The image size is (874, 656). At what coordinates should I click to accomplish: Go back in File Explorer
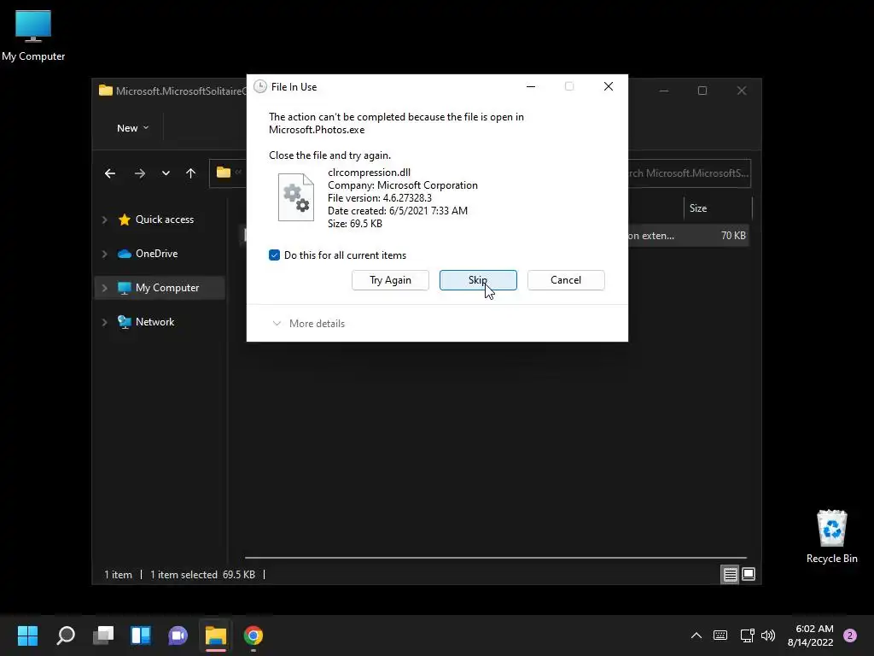tap(110, 173)
